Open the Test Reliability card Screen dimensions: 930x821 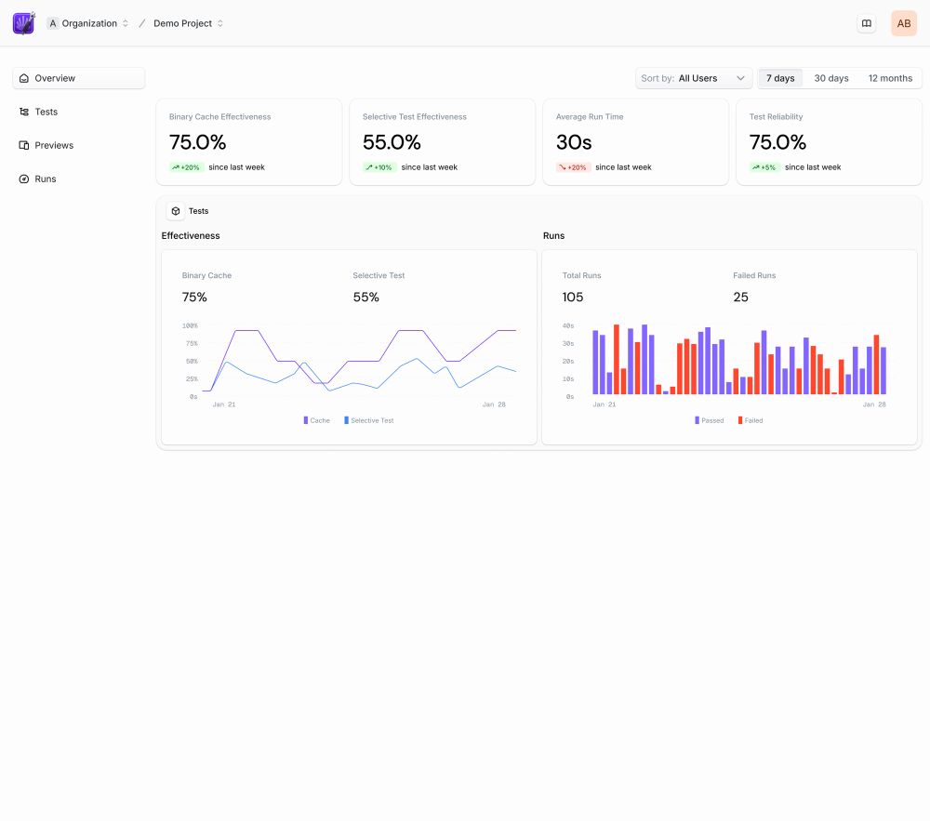point(830,142)
